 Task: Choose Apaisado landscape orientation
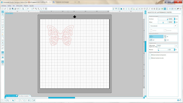[168, 31]
